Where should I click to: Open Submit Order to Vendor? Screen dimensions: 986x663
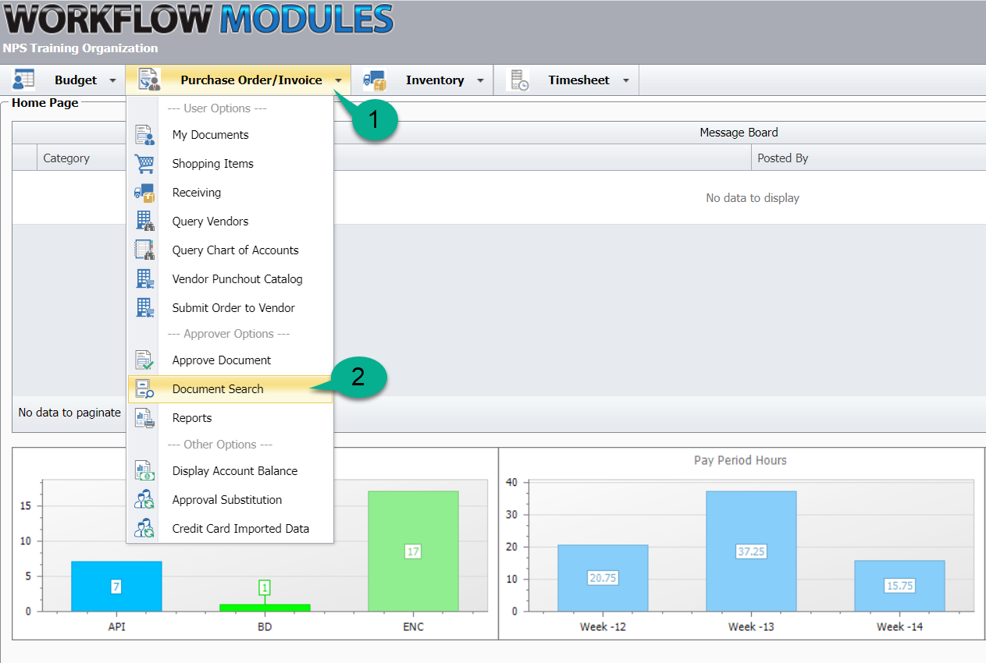(233, 308)
